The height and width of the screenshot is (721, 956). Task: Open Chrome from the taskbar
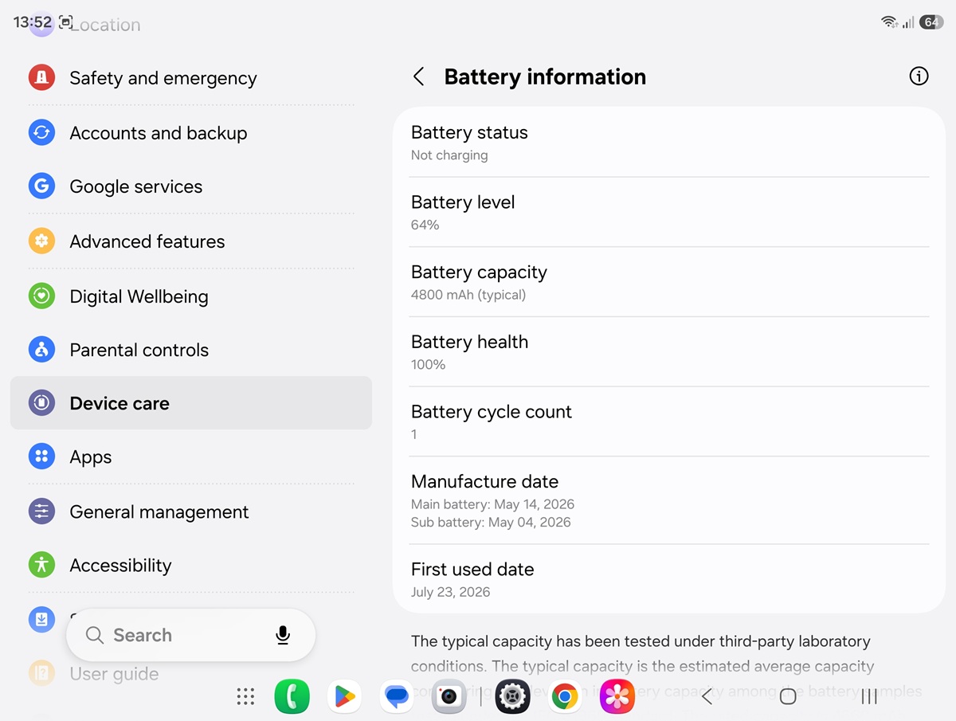pyautogui.click(x=565, y=697)
